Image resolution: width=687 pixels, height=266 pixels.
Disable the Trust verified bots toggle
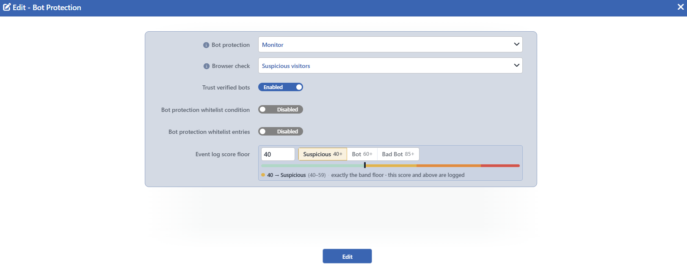tap(281, 87)
